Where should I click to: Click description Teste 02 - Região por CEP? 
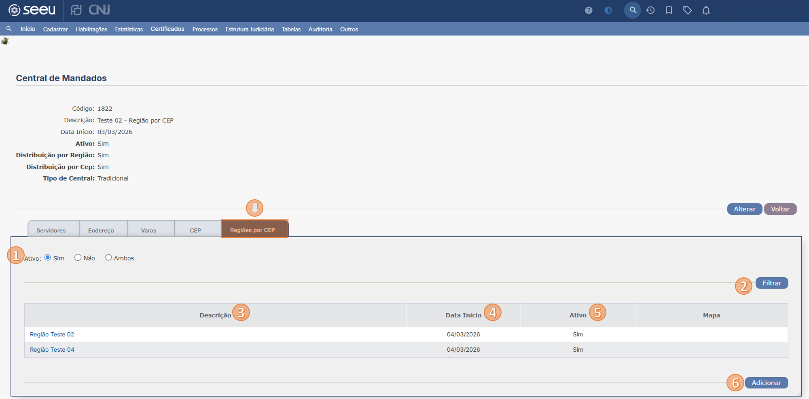[x=136, y=120]
